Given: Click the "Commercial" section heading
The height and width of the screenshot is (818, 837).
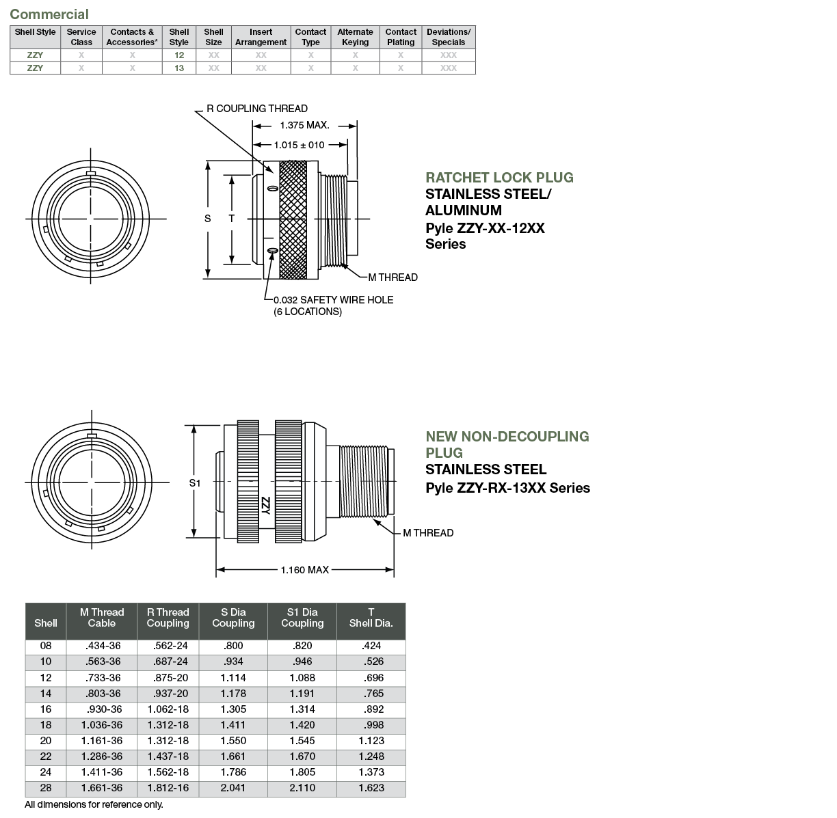Looking at the screenshot, I should [49, 14].
